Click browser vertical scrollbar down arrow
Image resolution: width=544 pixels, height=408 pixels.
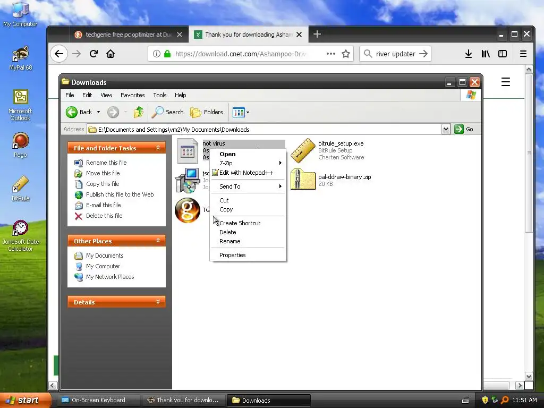coord(529,376)
